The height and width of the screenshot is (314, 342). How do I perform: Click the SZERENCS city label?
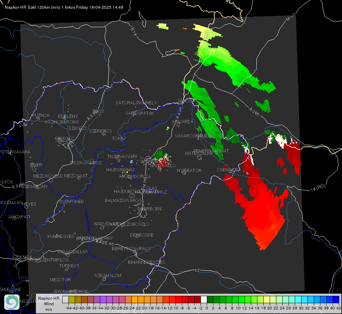click(x=101, y=131)
